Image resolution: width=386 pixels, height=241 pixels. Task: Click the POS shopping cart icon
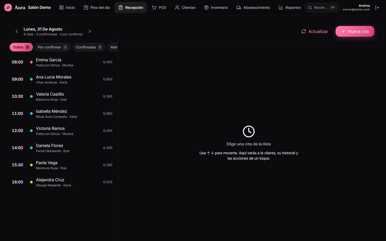(154, 7)
